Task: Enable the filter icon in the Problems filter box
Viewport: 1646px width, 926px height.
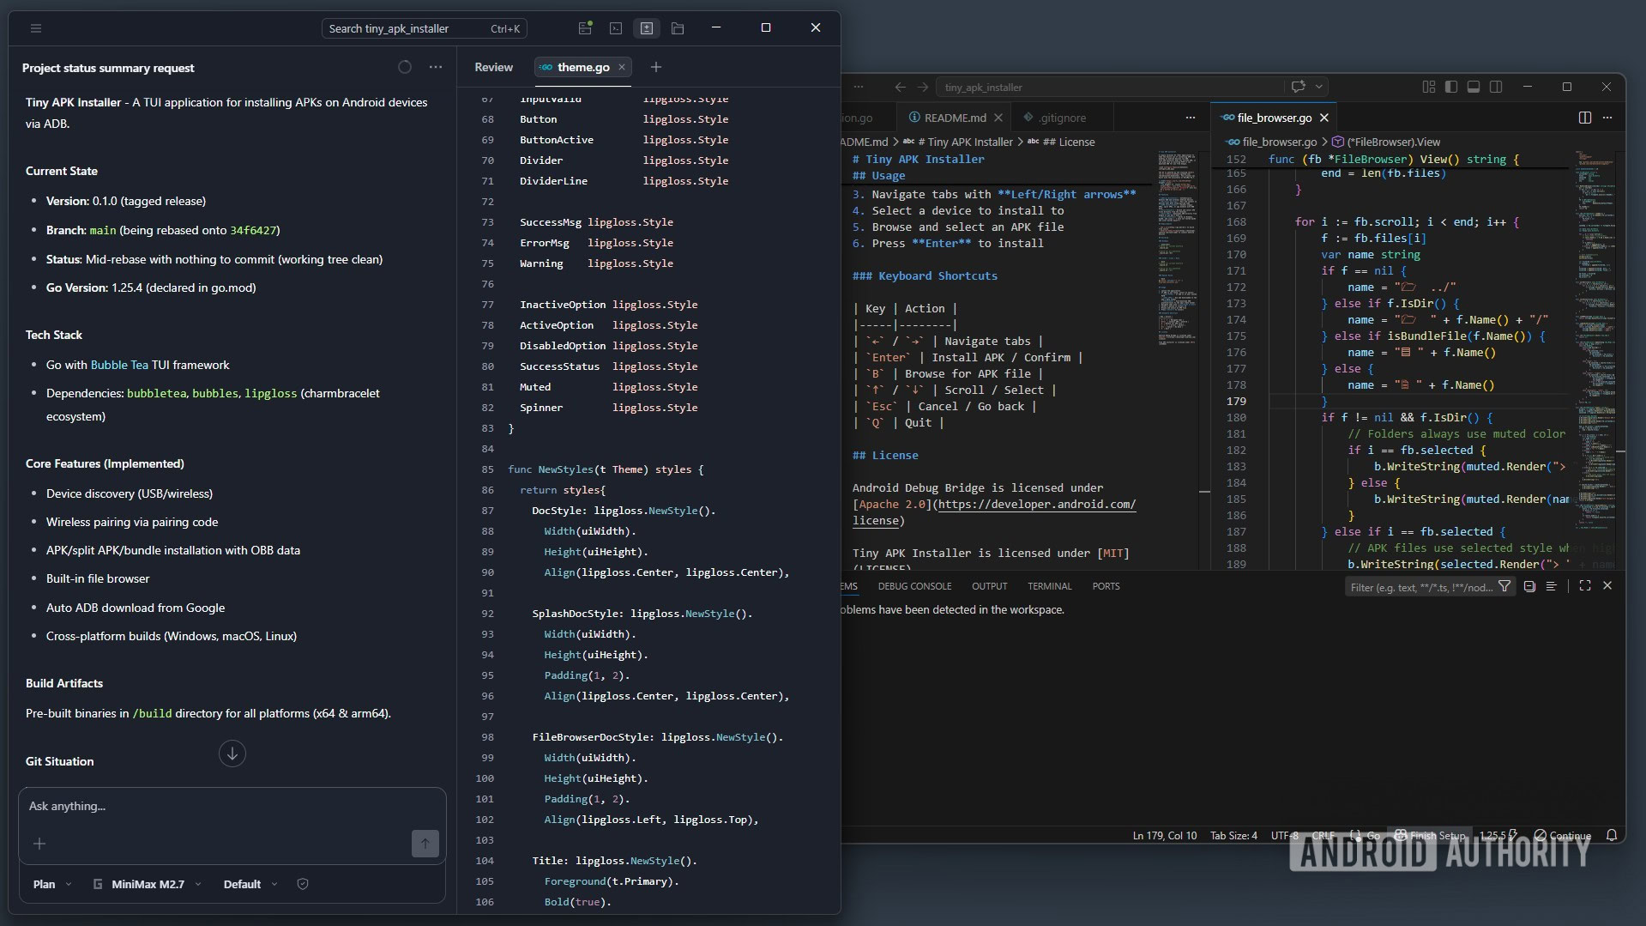Action: click(x=1505, y=585)
